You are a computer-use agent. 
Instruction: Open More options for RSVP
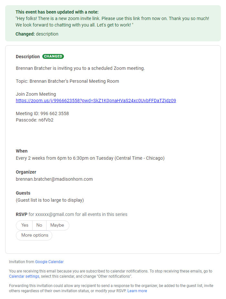pyautogui.click(x=34, y=235)
